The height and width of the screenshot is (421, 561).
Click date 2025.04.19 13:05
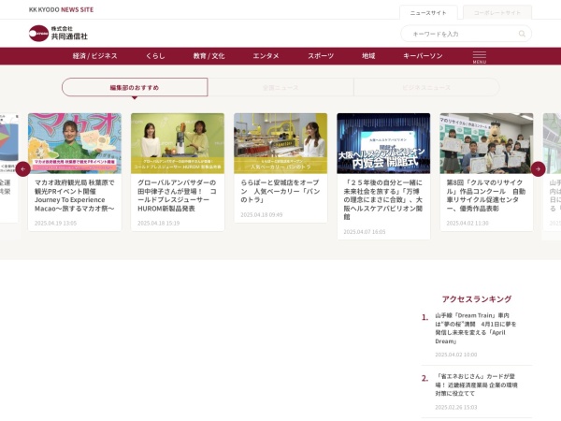tap(55, 223)
